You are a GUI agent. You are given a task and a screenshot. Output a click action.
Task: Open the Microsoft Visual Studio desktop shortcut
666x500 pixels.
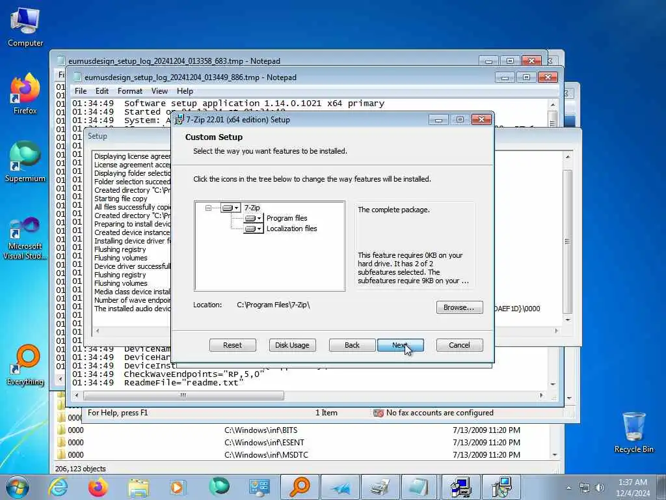(25, 238)
